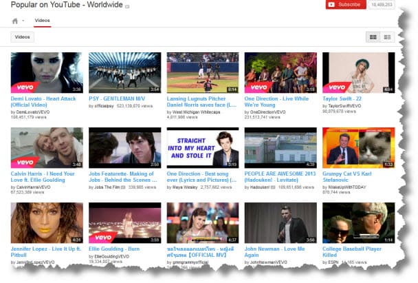Click the red Subscribe button

tap(346, 5)
